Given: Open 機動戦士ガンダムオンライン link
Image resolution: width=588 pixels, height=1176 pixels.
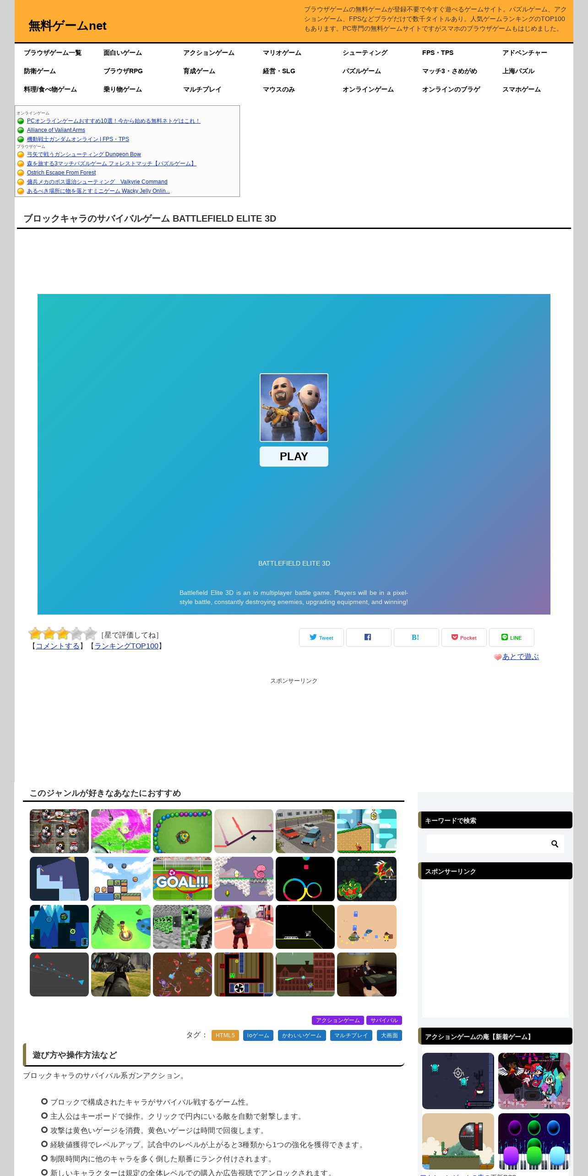Looking at the screenshot, I should (78, 139).
